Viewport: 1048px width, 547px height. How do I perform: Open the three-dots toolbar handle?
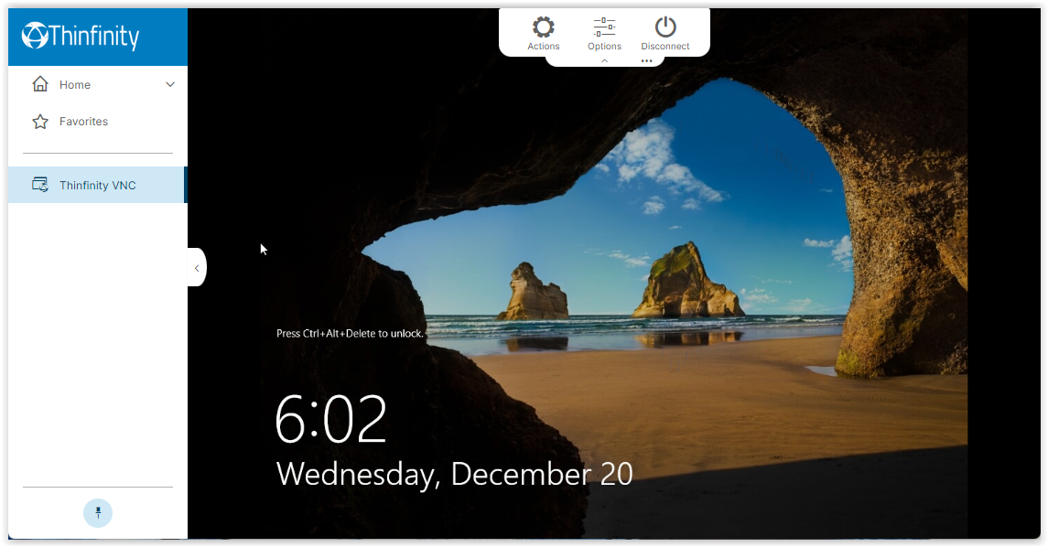tap(646, 60)
